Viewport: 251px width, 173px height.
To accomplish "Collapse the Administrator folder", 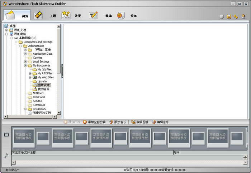I will coord(21,46).
